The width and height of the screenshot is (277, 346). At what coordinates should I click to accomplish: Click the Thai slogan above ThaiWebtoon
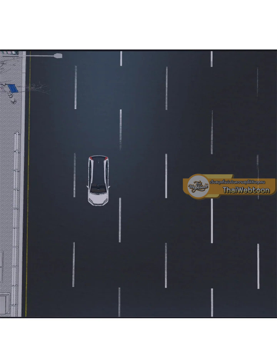pos(242,181)
